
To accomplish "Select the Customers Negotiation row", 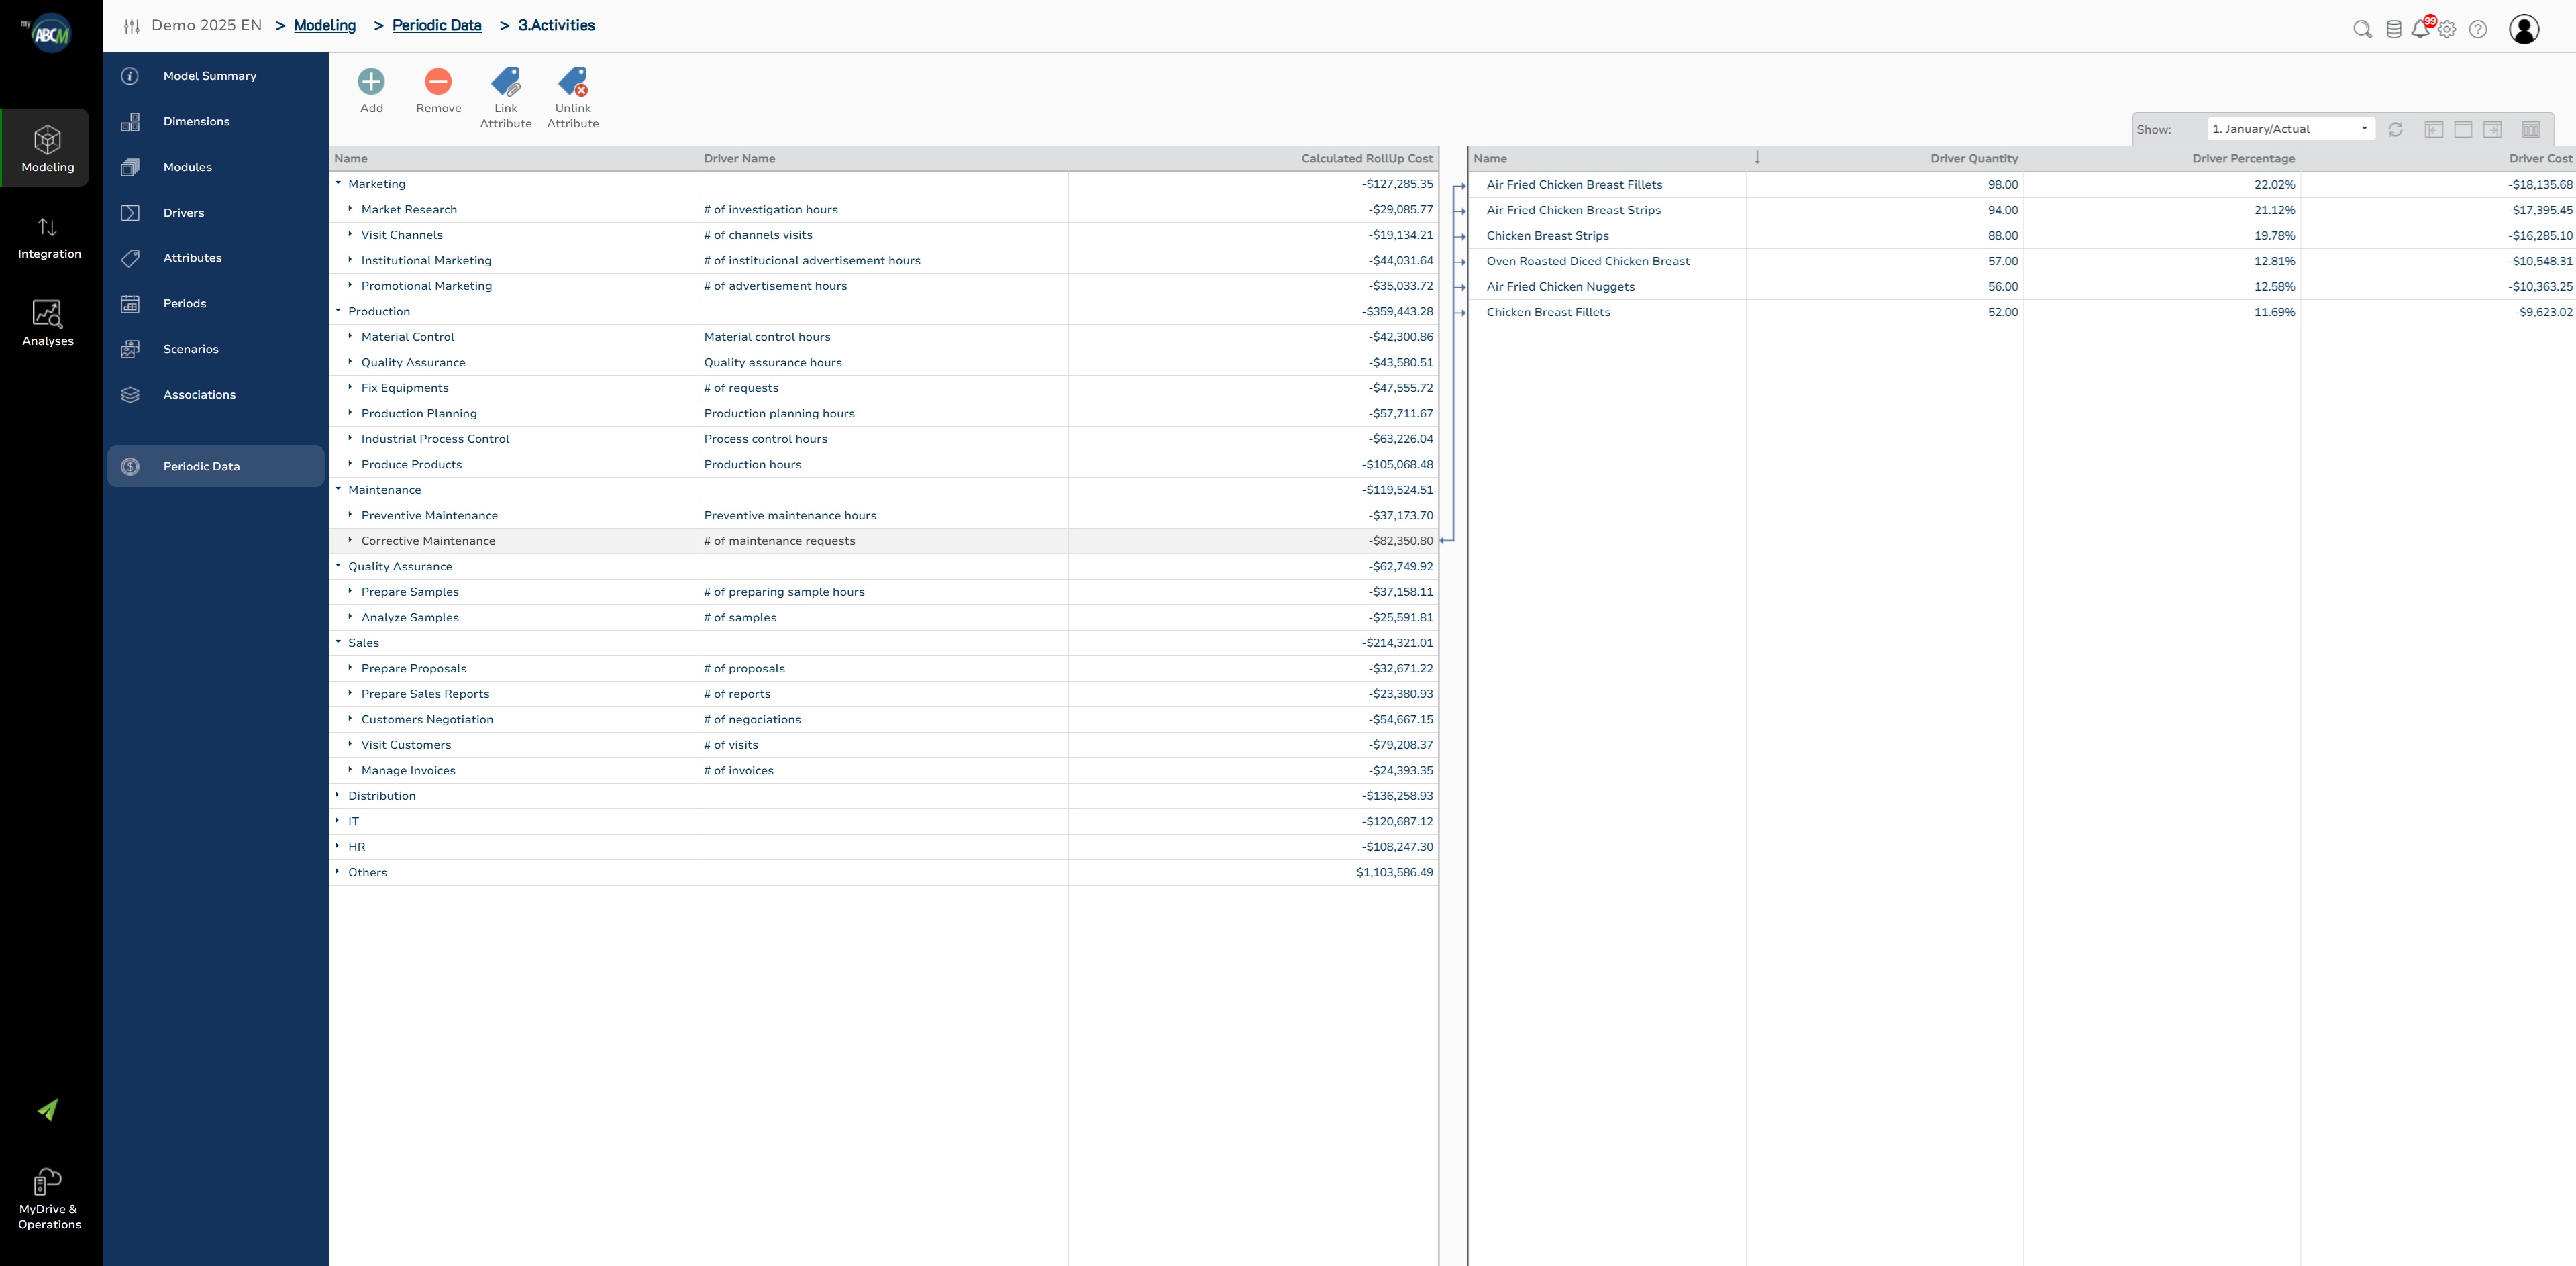I will pos(883,720).
